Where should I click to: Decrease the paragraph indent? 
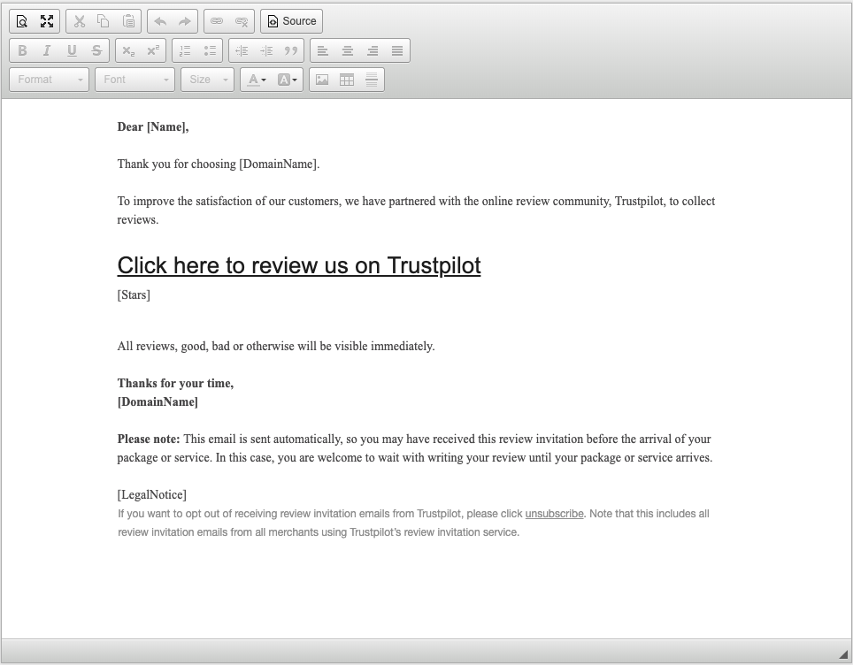pos(242,50)
